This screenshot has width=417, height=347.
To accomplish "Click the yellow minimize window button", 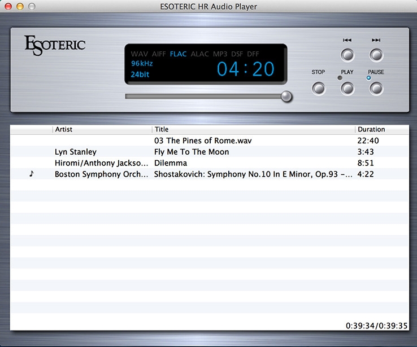I will (x=20, y=6).
